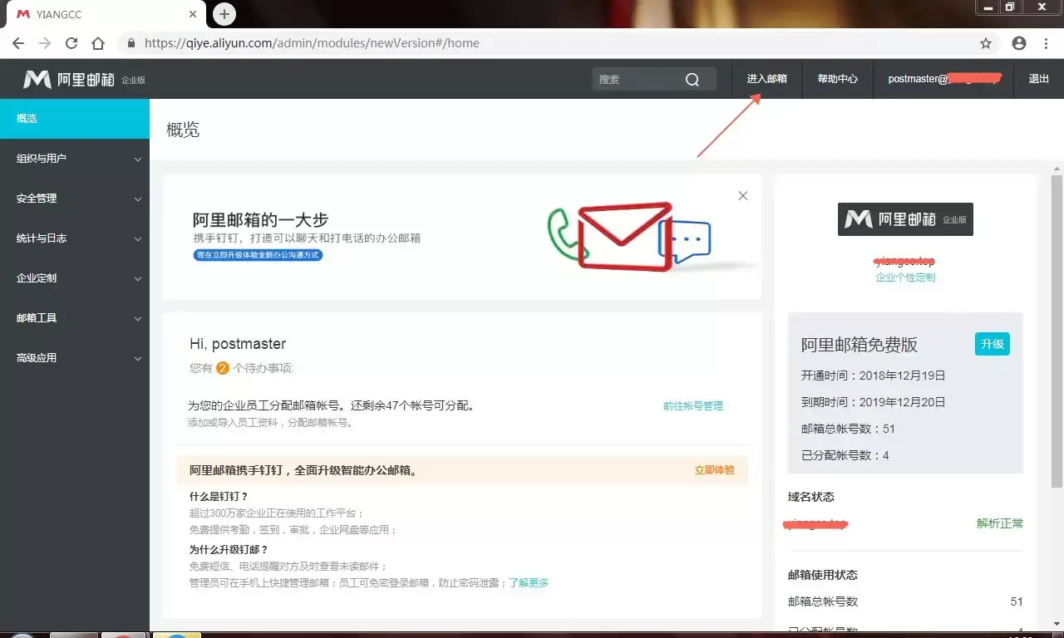1064x638 pixels.
Task: Click the 现在立即升级体验 banner button
Action: 258,255
